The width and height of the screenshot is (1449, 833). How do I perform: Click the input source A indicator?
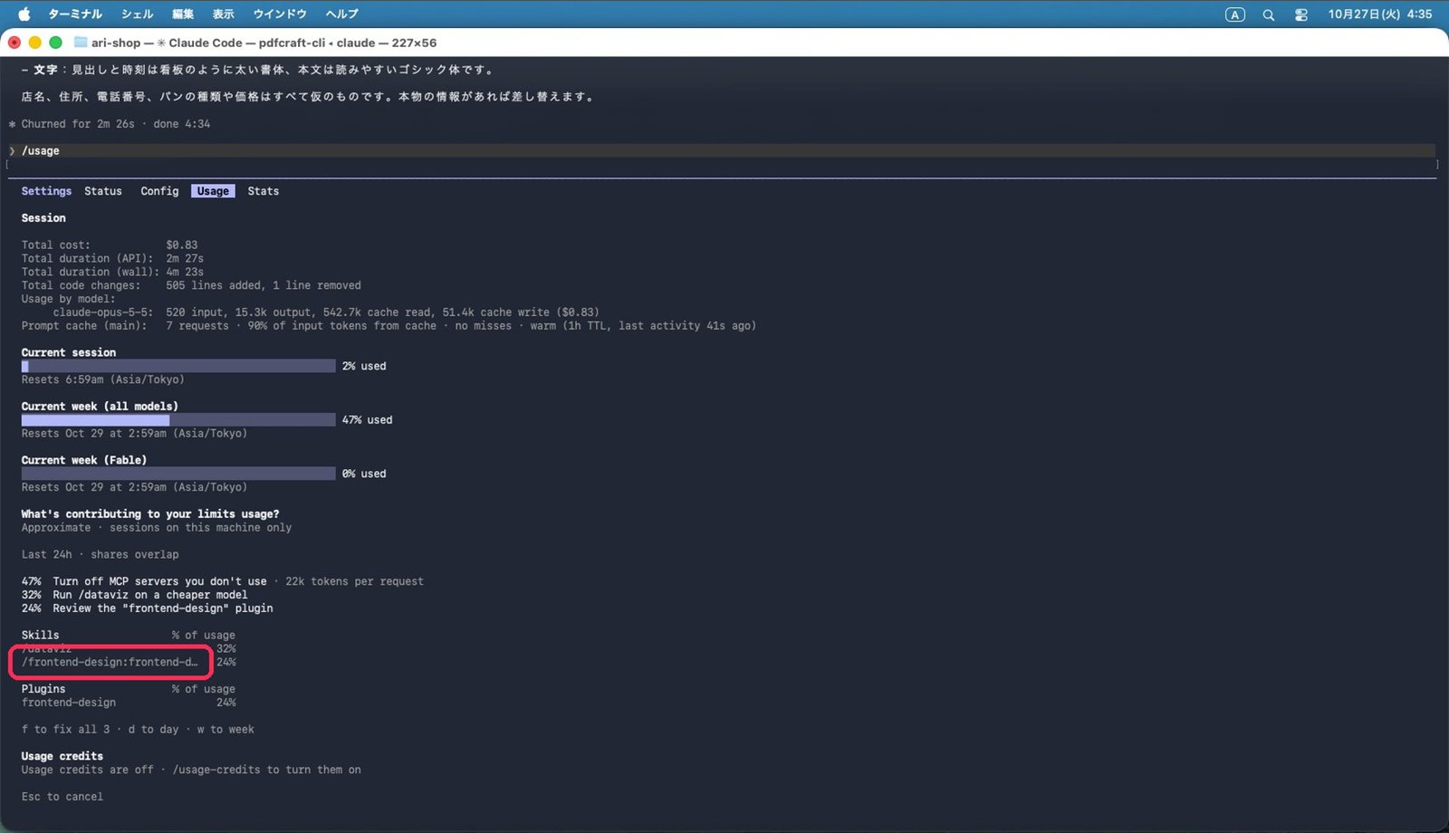1234,14
